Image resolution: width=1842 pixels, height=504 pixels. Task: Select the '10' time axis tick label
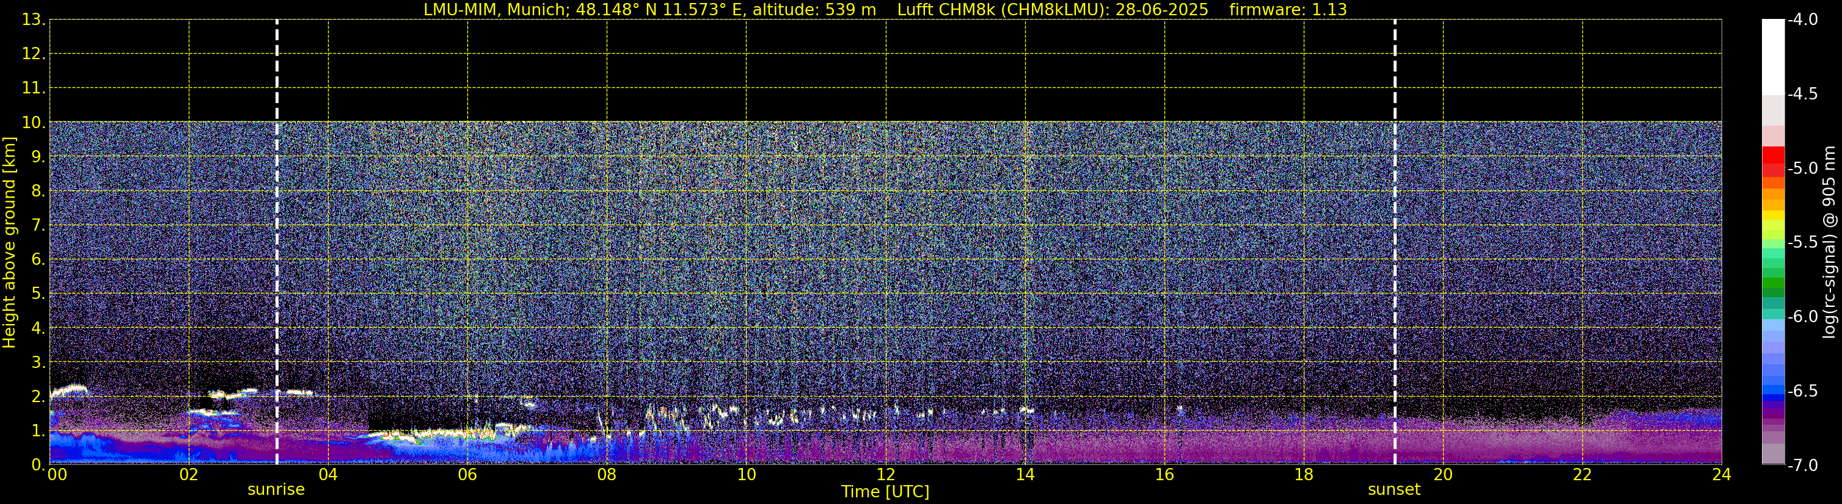point(747,475)
